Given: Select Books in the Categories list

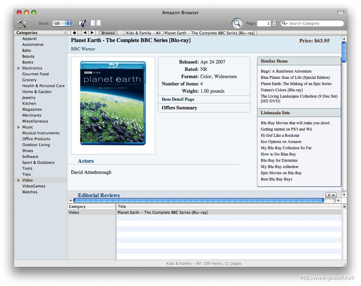Looking at the screenshot, I should (x=28, y=63).
